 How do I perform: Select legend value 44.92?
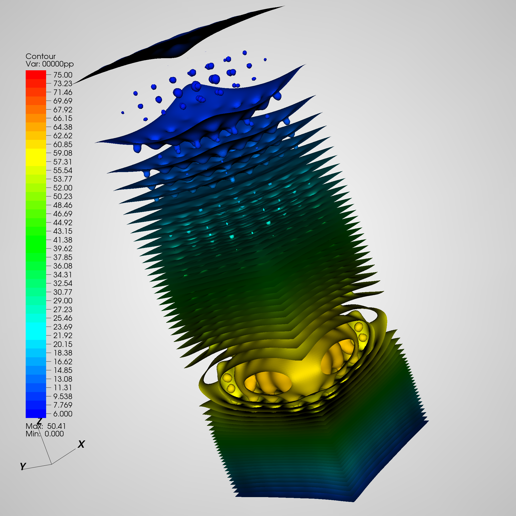[x=63, y=222]
